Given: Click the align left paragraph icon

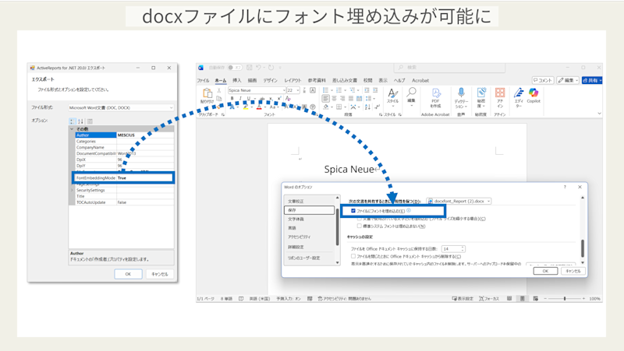Looking at the screenshot, I should [325, 99].
